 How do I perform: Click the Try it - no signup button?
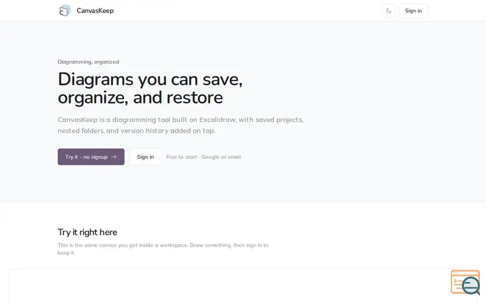(x=91, y=157)
